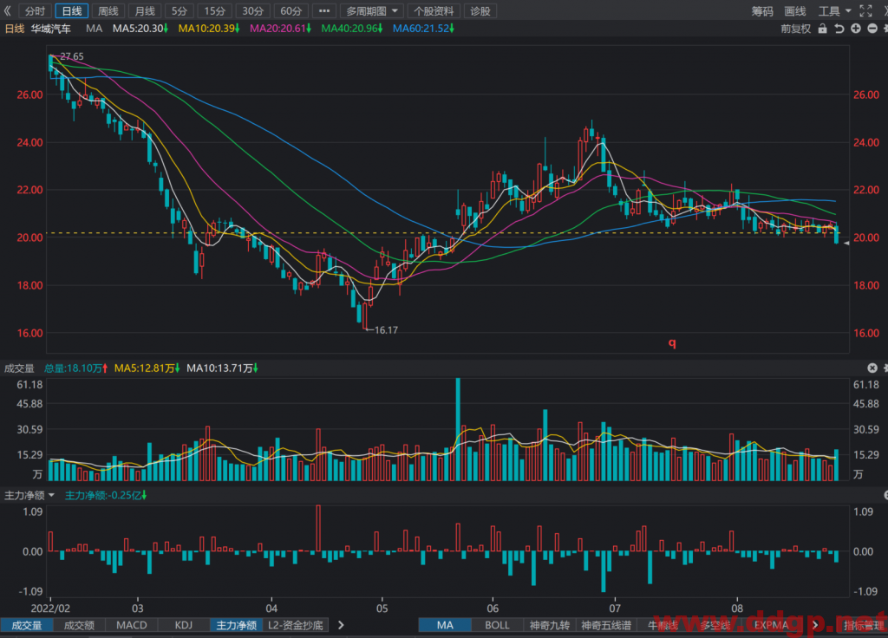
Task: Zoom in the chart with the plus icon
Action: 856,29
